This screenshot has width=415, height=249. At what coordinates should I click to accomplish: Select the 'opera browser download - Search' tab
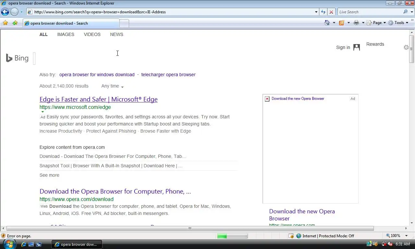(x=71, y=23)
